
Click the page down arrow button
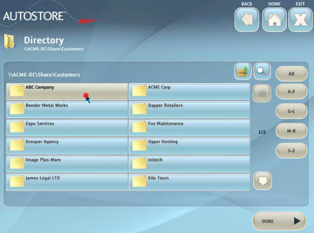point(262,181)
